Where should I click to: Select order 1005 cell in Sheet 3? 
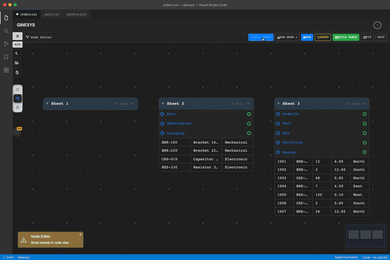[284, 195]
